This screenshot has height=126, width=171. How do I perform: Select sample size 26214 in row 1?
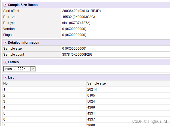tap(92, 89)
